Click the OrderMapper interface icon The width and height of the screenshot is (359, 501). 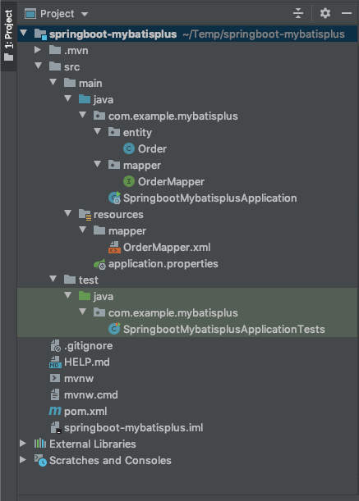click(129, 181)
